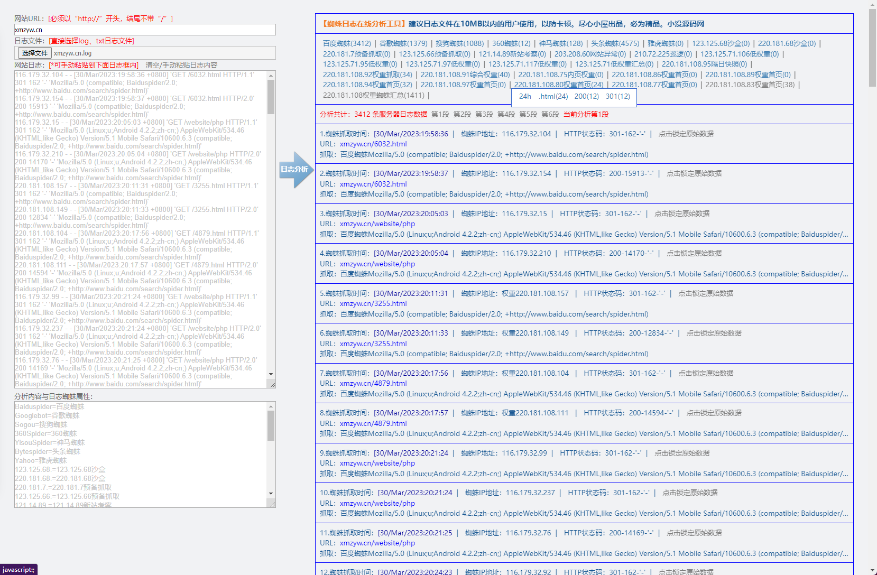877x575 pixels.
Task: Select 220.181.108.94权重首页(32) filter
Action: 367,85
